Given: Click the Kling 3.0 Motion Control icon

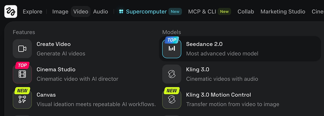Looking at the screenshot, I should coord(172,99).
